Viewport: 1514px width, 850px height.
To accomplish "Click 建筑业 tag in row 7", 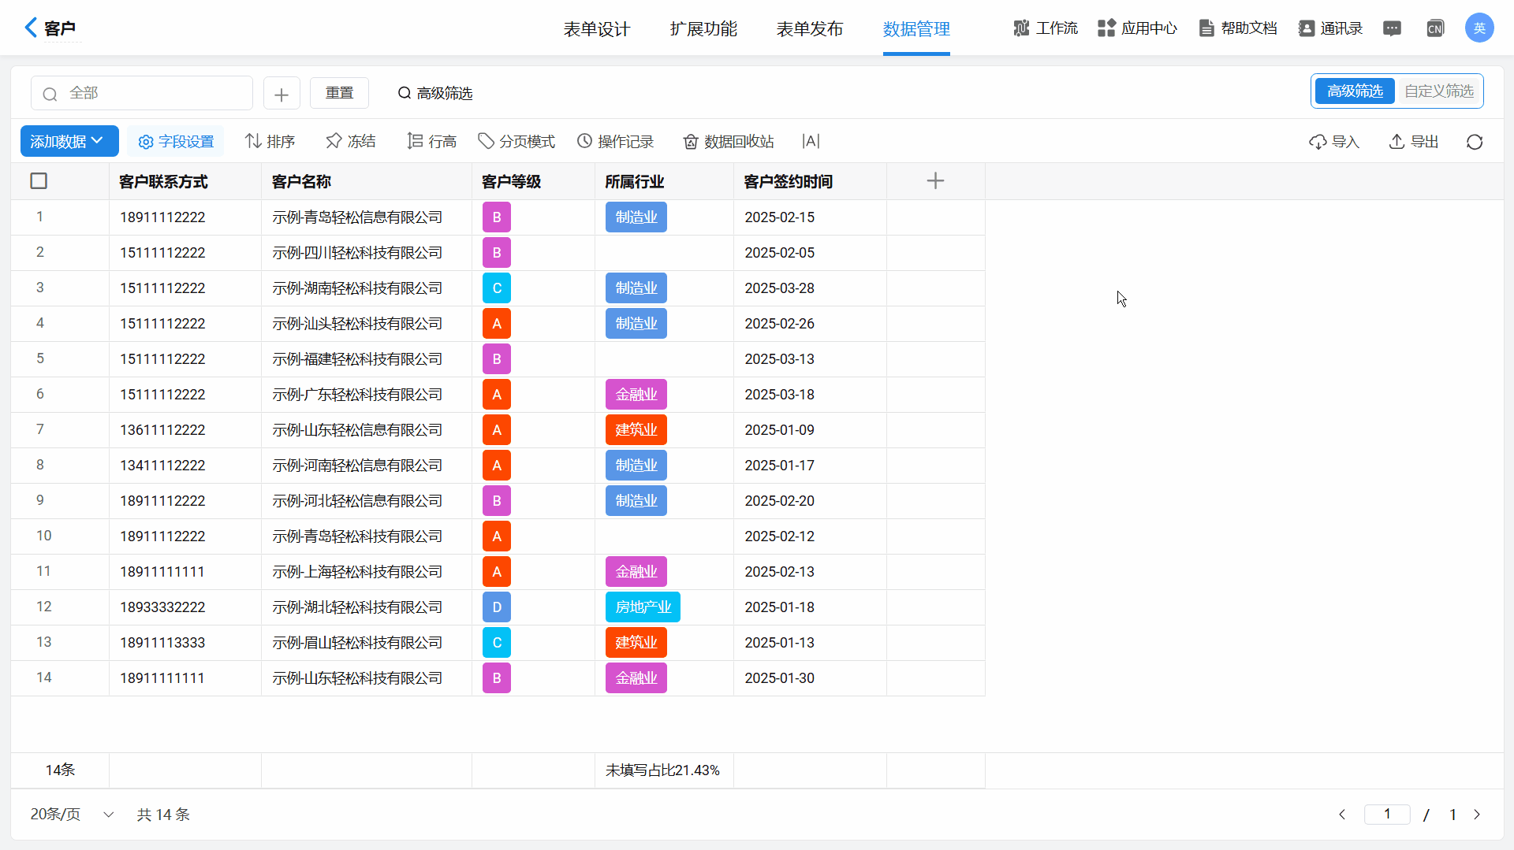I will pyautogui.click(x=636, y=430).
